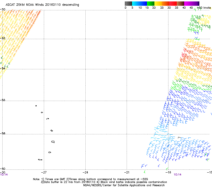Click the '-58' latitude label
The image size is (212, 187).
coord(3,133)
